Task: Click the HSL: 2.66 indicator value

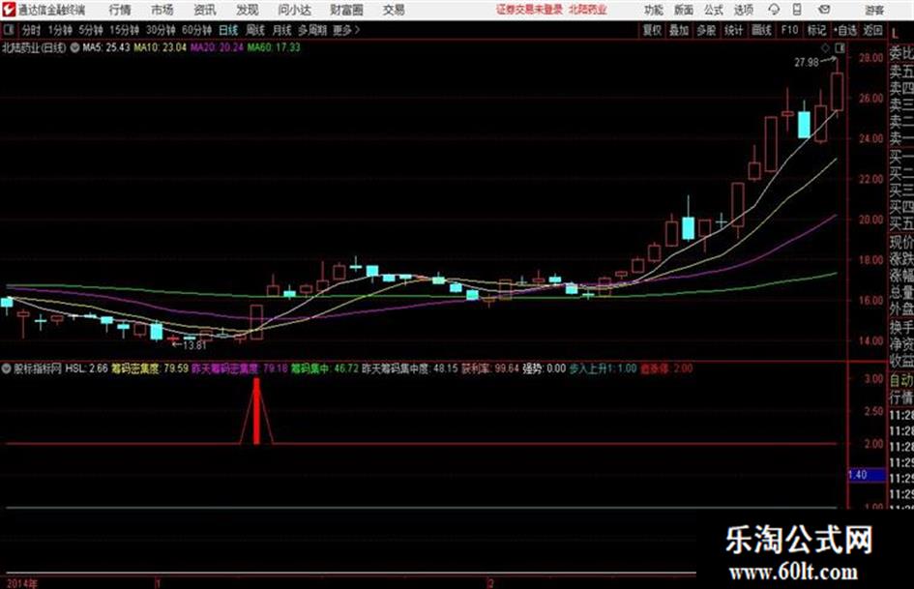Action: (86, 368)
